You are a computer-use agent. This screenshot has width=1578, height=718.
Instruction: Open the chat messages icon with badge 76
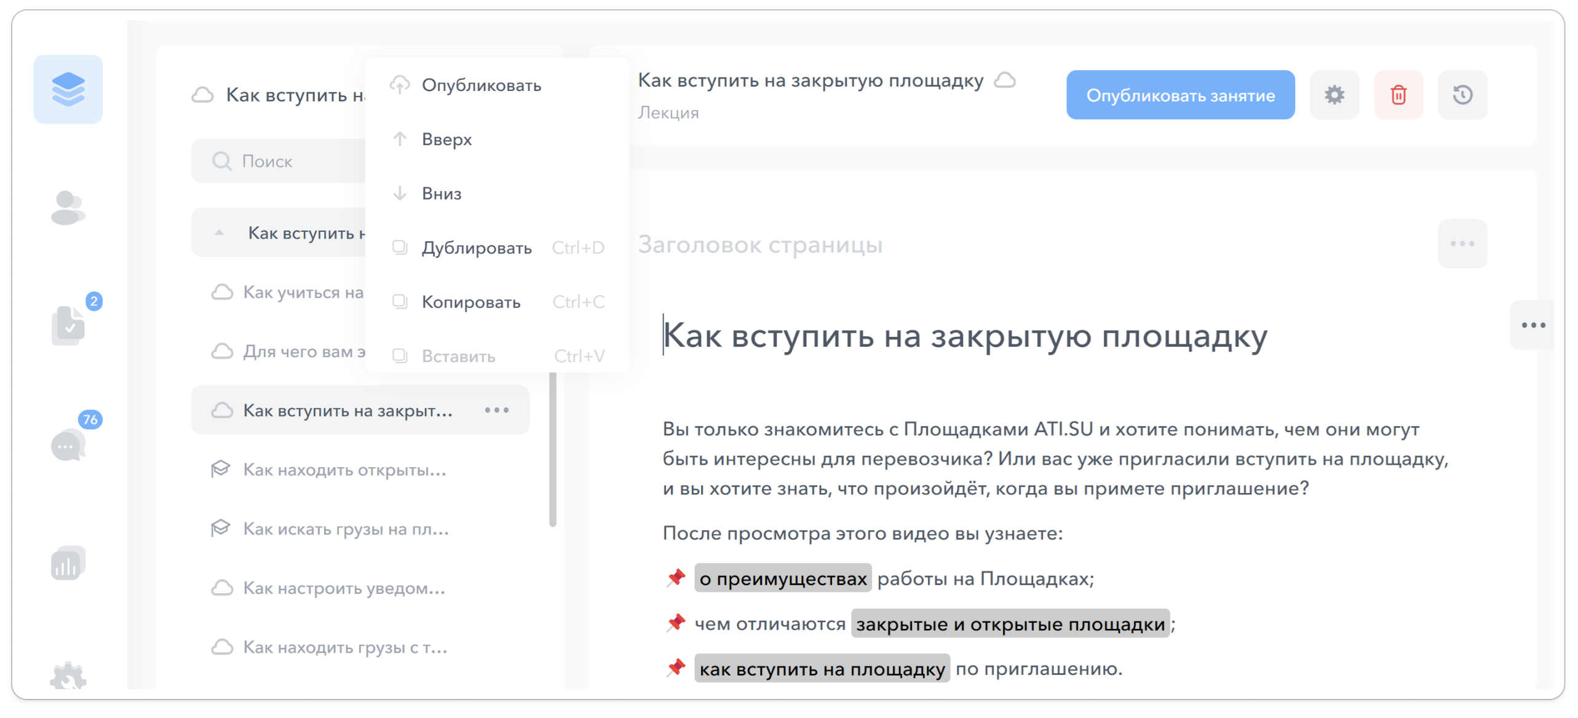68,445
